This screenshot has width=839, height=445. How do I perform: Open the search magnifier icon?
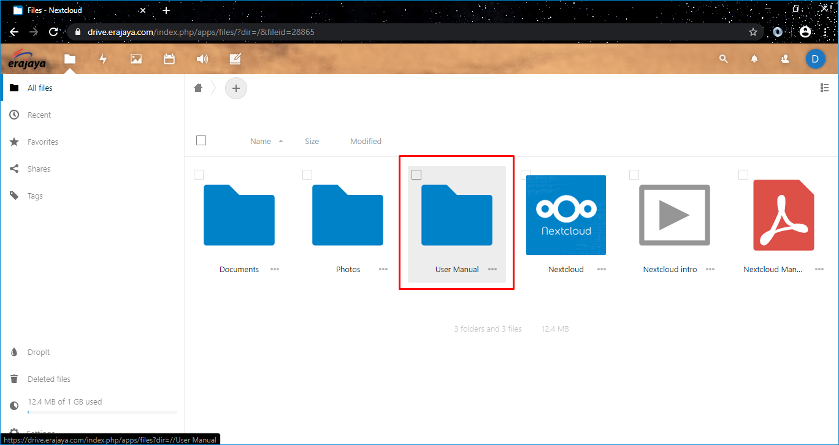tap(724, 59)
